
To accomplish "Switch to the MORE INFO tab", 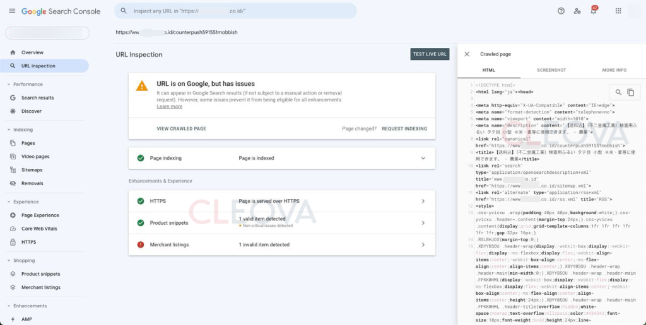I will click(x=614, y=70).
